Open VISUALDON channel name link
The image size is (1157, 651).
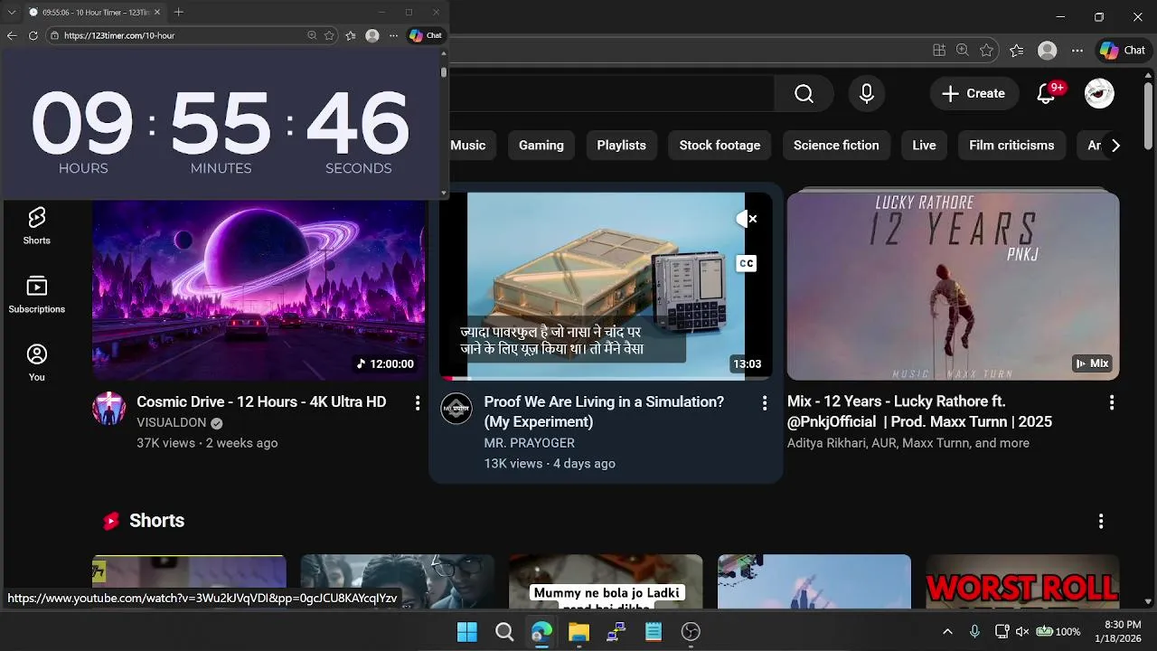pyautogui.click(x=172, y=422)
